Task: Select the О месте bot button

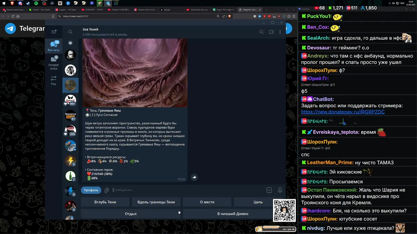Action: click(207, 202)
